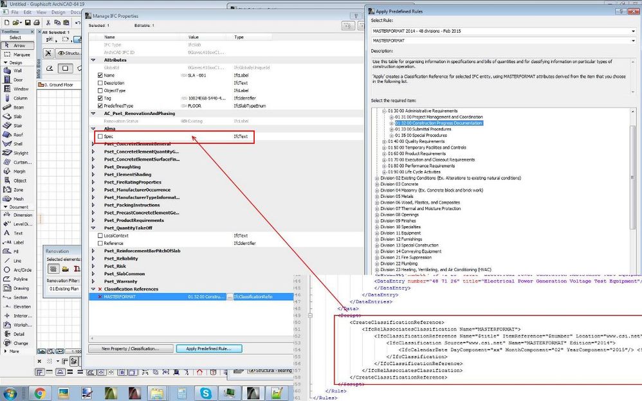Open the Windows Start menu
Viewport: 642px width, 401px height.
coord(9,394)
